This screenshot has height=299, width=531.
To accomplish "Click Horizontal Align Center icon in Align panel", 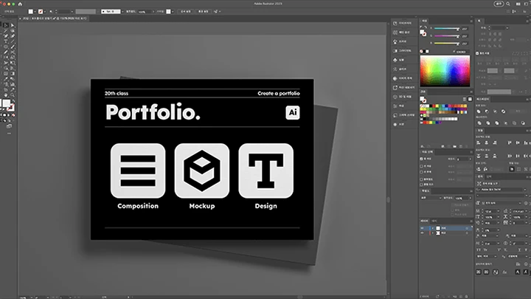I will pos(486,142).
